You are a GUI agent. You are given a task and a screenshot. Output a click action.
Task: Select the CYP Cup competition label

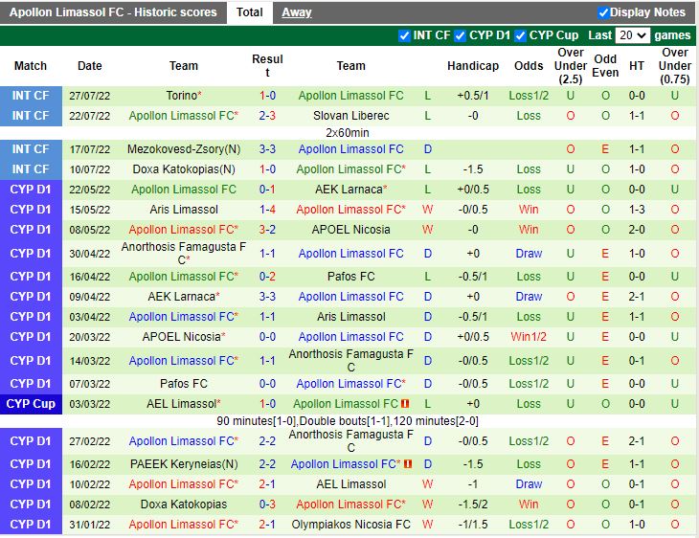(x=31, y=404)
